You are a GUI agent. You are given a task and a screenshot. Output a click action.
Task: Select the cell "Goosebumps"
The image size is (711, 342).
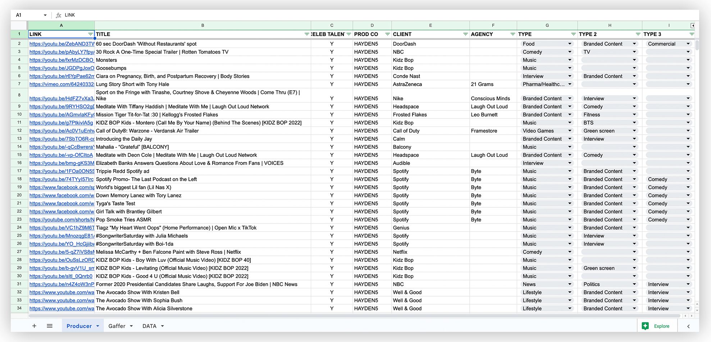tap(203, 68)
